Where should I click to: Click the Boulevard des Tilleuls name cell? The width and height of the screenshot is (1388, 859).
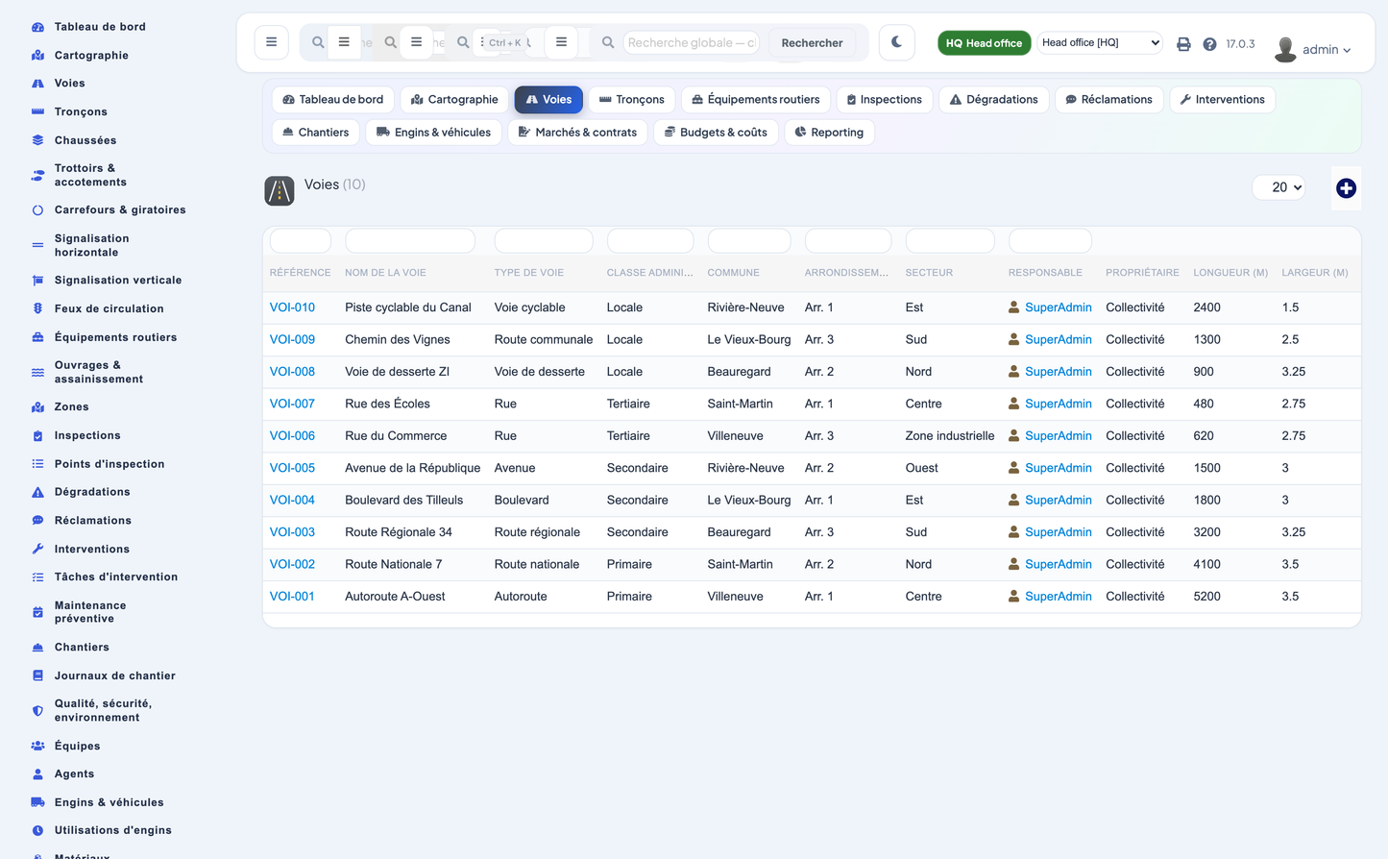(404, 501)
